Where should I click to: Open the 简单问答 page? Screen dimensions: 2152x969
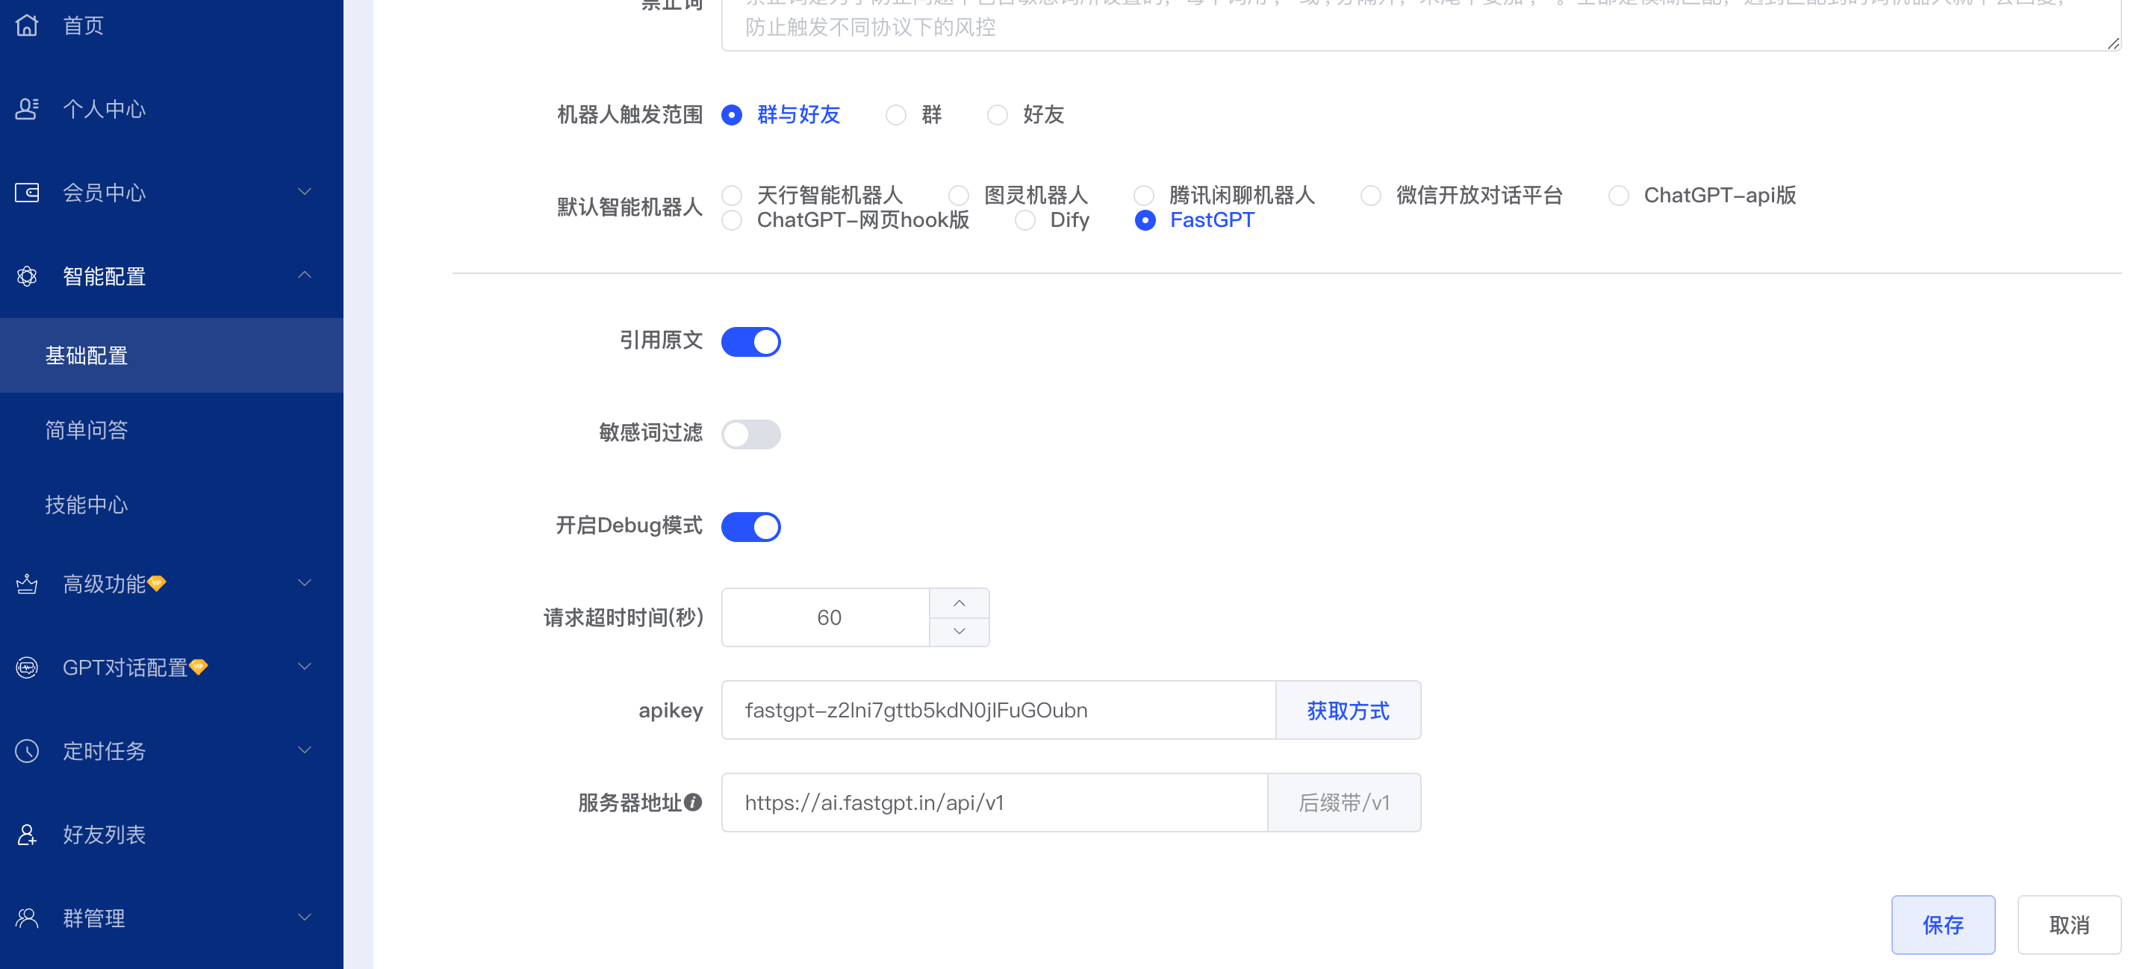87,429
